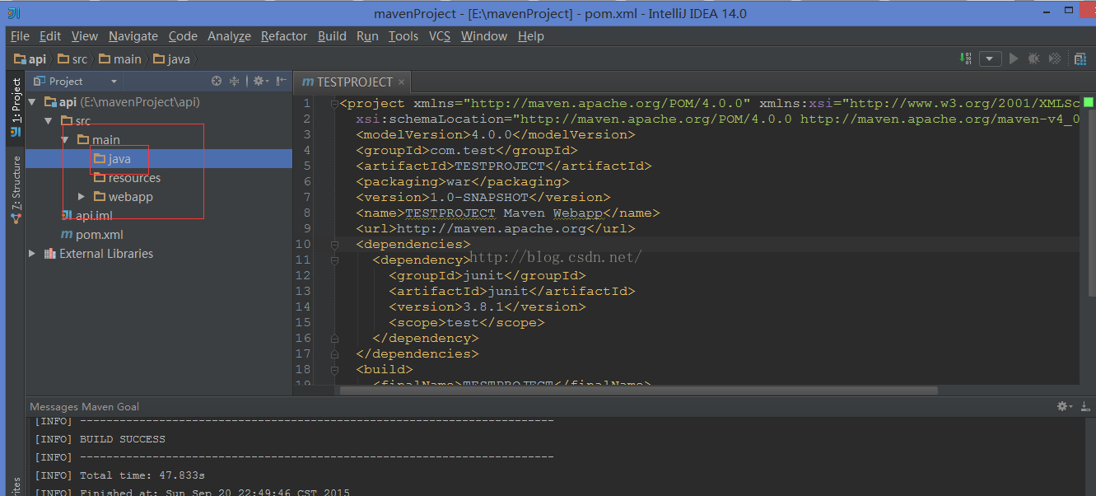Click the Messages panel vertical scrollbar

(1091, 456)
